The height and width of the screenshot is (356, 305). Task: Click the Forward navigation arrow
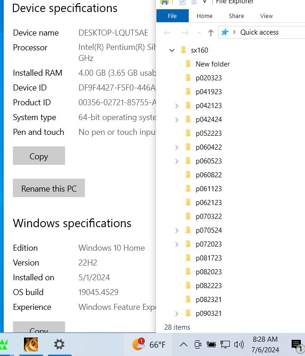coord(185,33)
